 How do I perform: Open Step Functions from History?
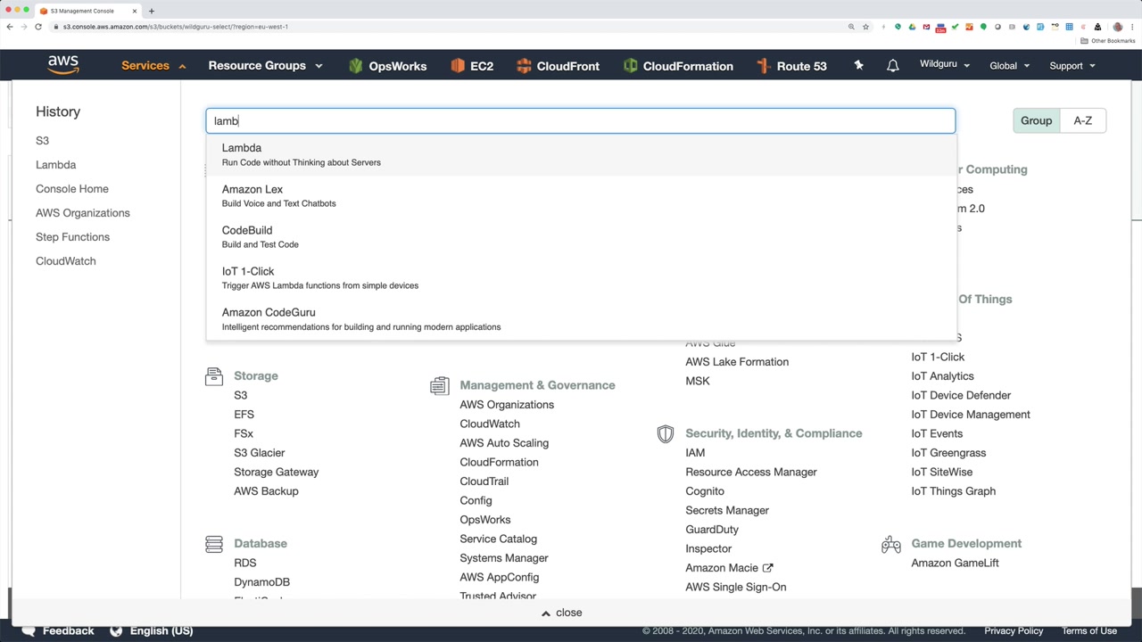(72, 237)
